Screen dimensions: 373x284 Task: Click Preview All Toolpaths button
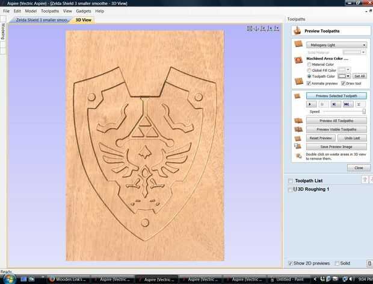click(x=336, y=121)
